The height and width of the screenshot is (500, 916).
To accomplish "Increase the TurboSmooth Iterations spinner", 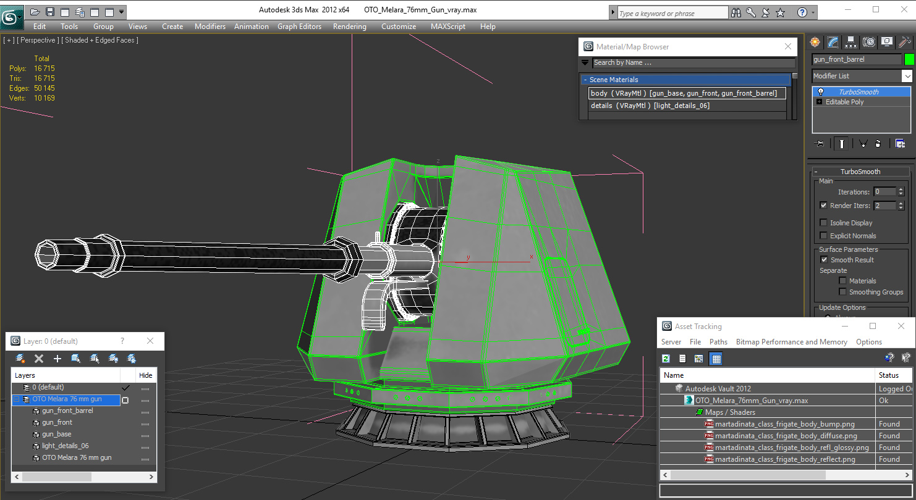I will [x=901, y=190].
